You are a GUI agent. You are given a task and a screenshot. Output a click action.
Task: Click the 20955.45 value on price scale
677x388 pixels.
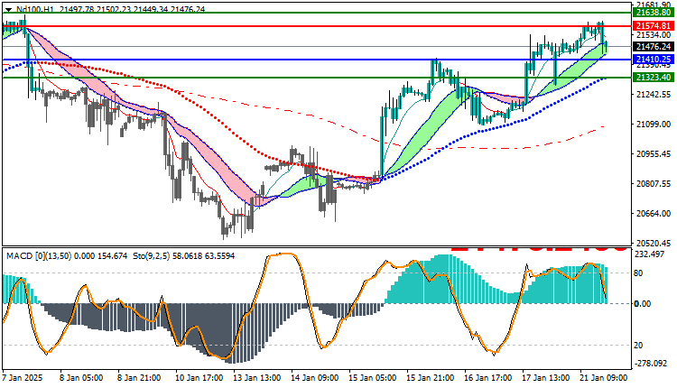[654, 154]
